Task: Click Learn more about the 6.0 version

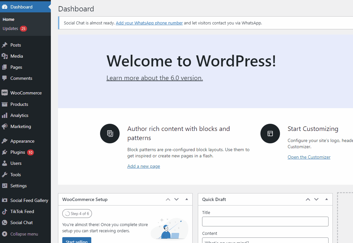Action: [x=155, y=78]
